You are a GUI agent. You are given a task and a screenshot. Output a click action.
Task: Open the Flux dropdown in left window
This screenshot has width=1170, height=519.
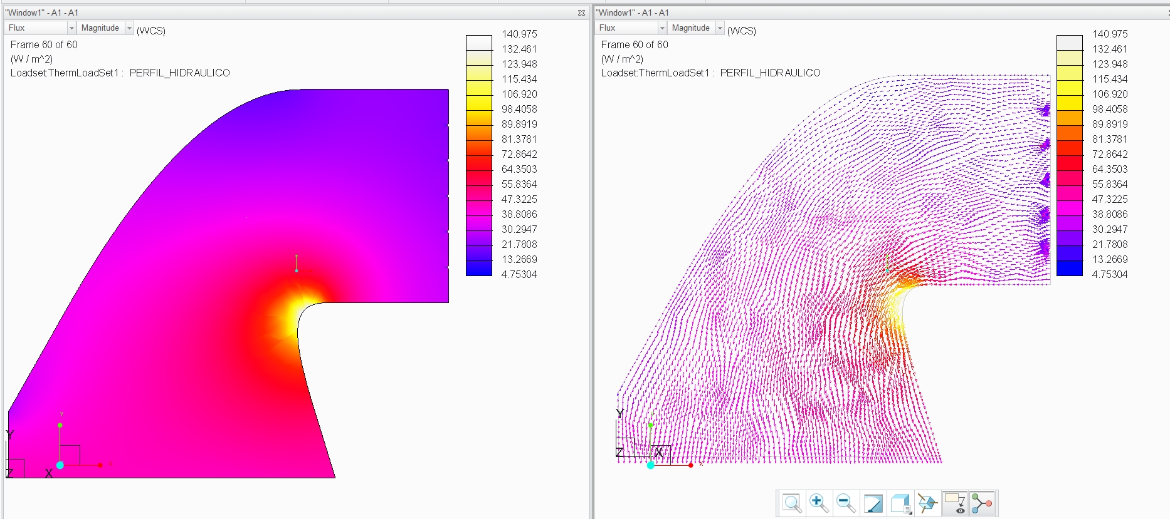[71, 28]
